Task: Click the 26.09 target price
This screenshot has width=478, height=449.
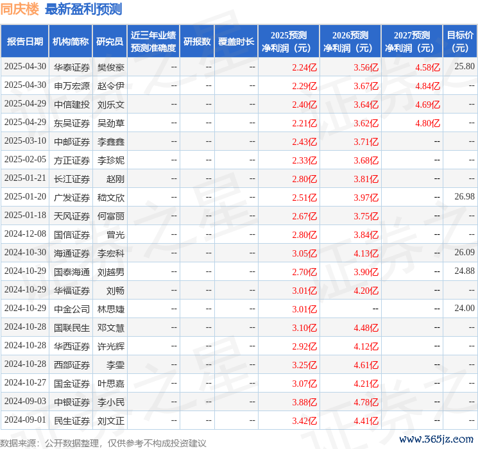Action: (465, 252)
